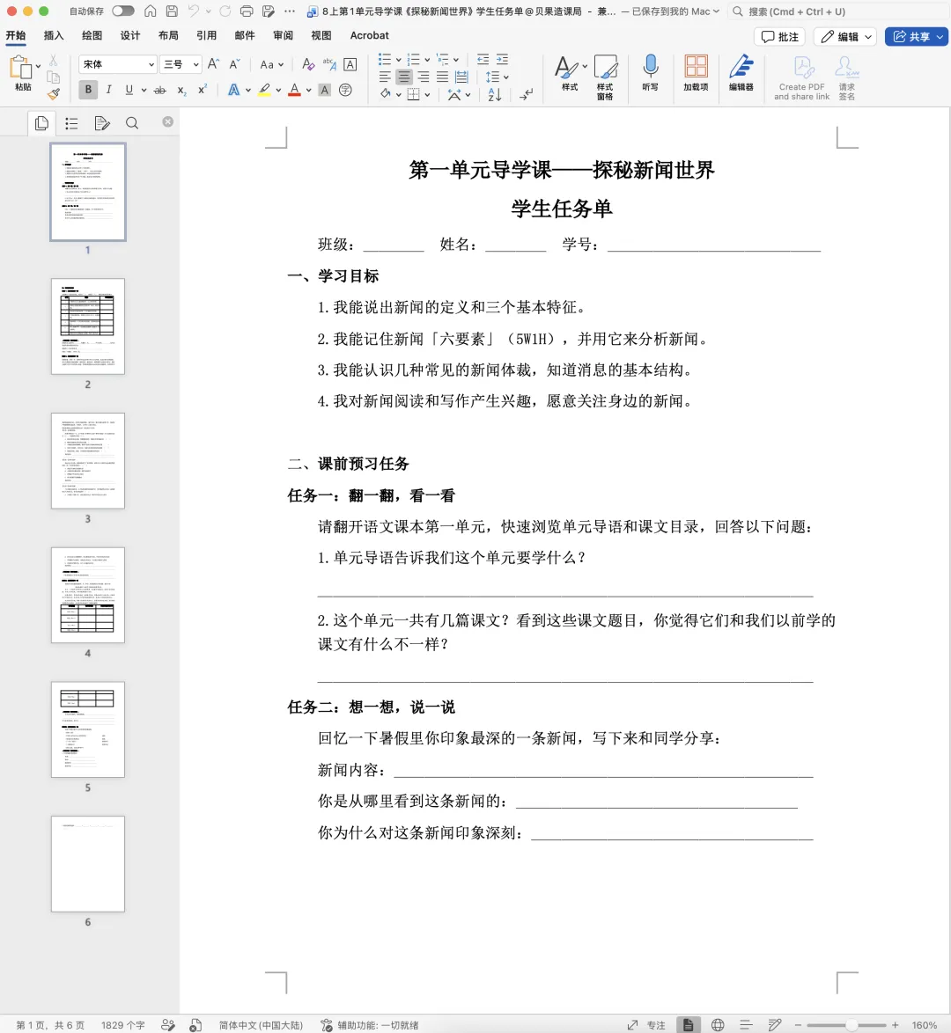Toggle Underline formatting
This screenshot has height=1033, width=951.
click(129, 90)
